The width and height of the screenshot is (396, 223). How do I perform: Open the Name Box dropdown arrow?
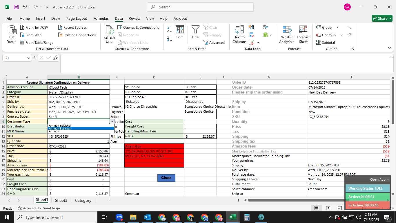[x=28, y=58]
